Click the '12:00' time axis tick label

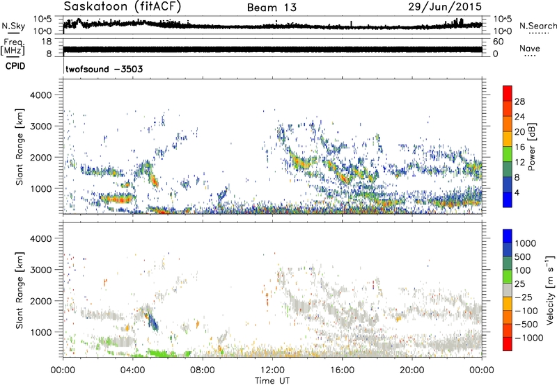point(272,370)
